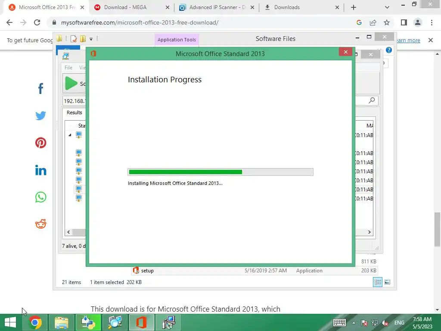Click the search magnifier in IP Scanner
This screenshot has width=441, height=331.
coord(372,100)
